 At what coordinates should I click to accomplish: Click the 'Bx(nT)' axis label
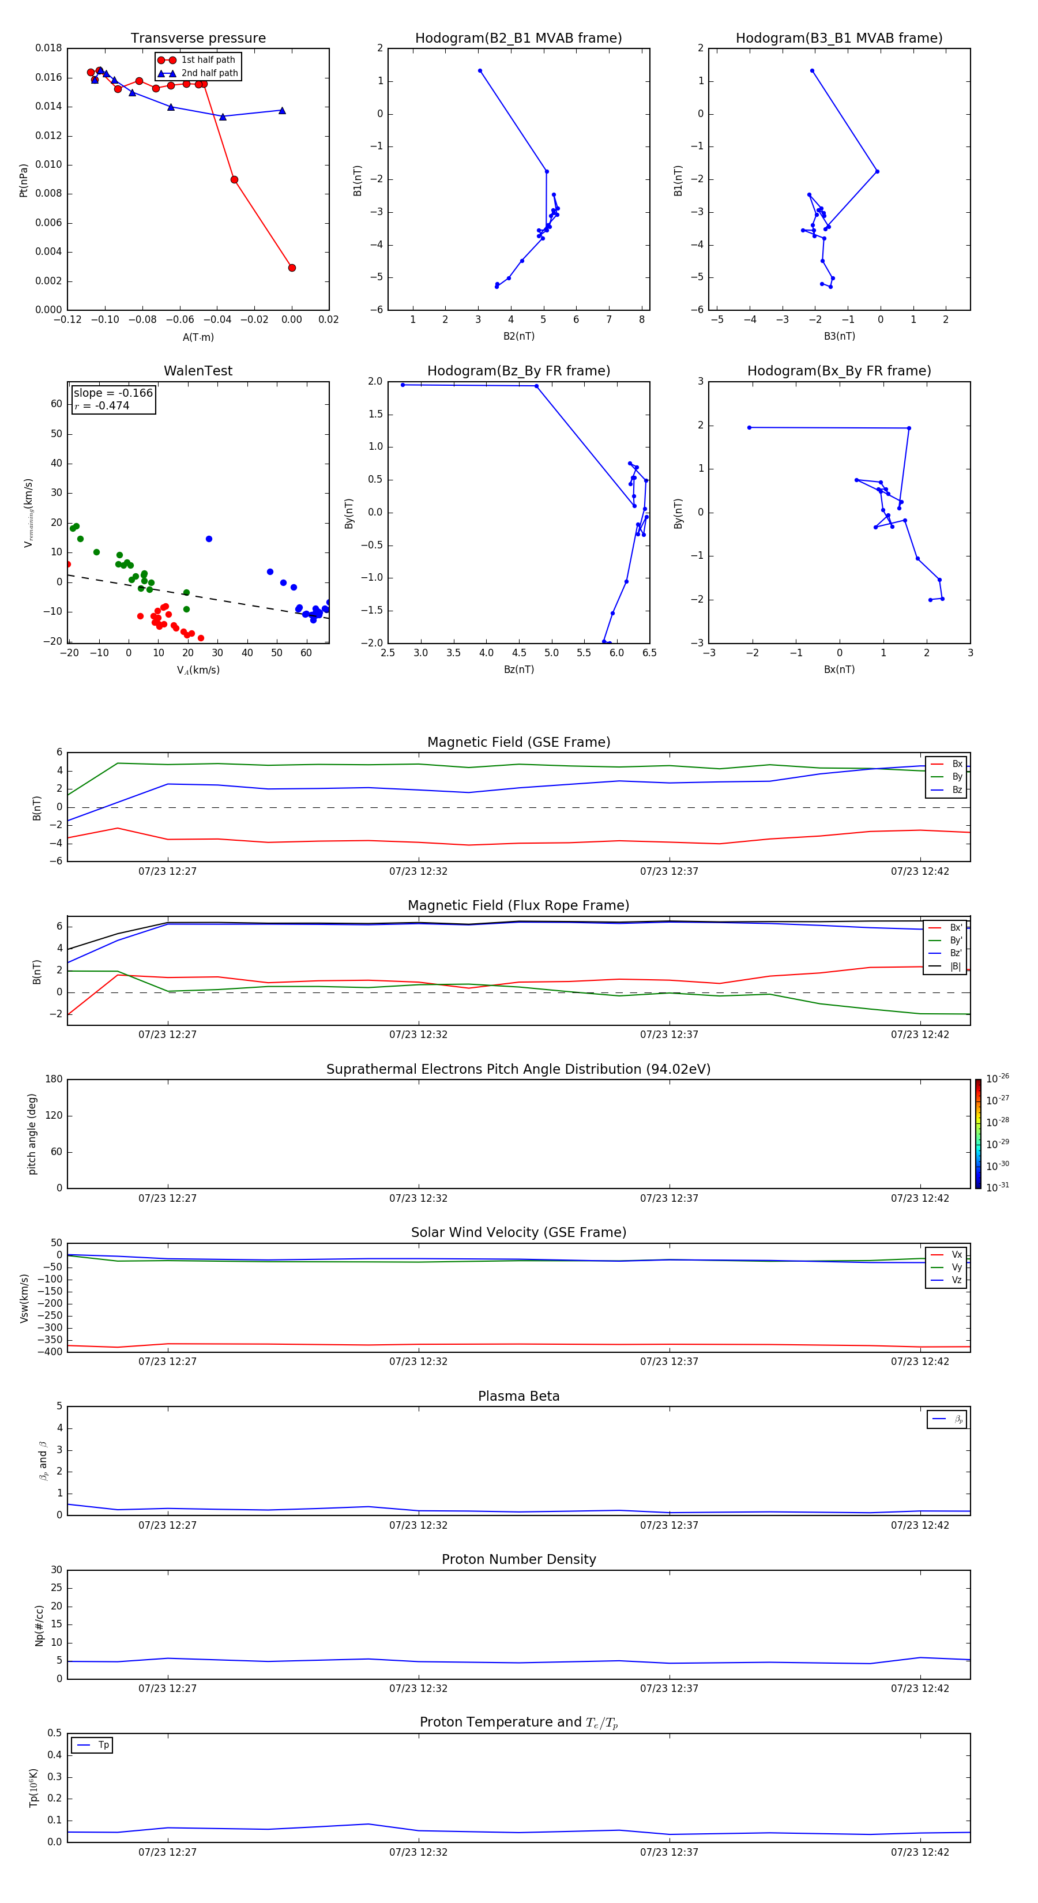coord(839,670)
